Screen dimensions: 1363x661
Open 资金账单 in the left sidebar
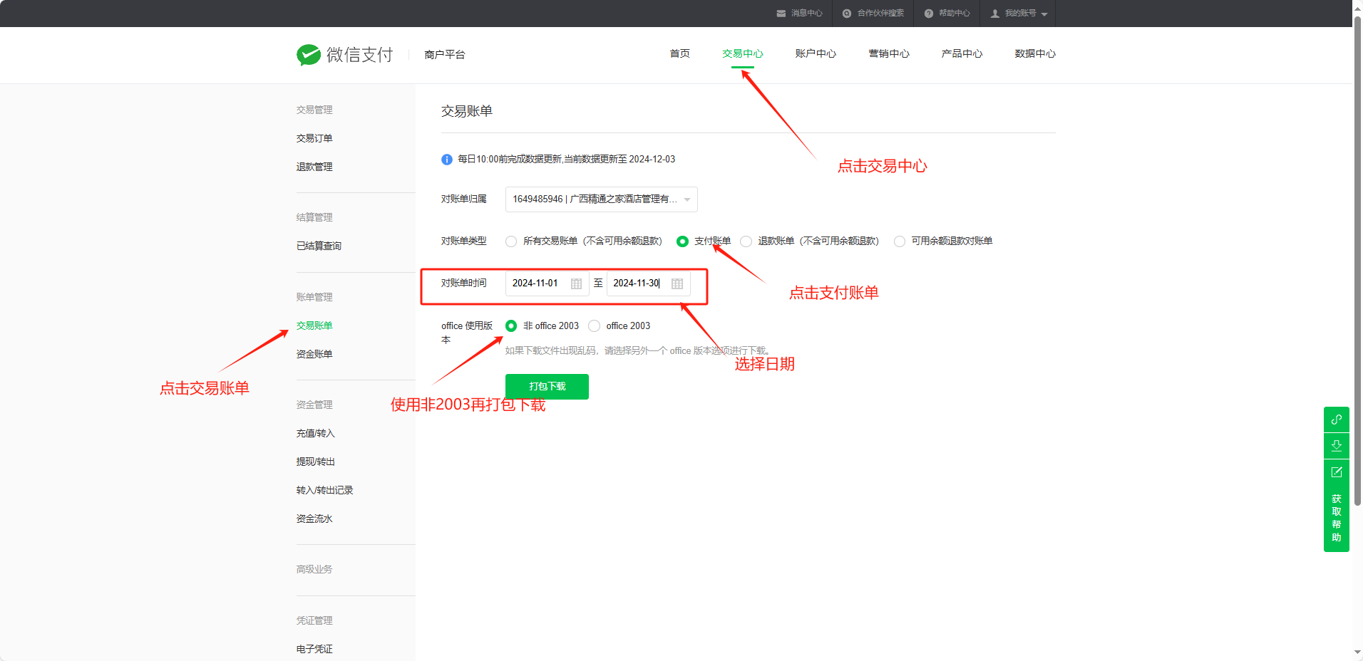point(314,354)
